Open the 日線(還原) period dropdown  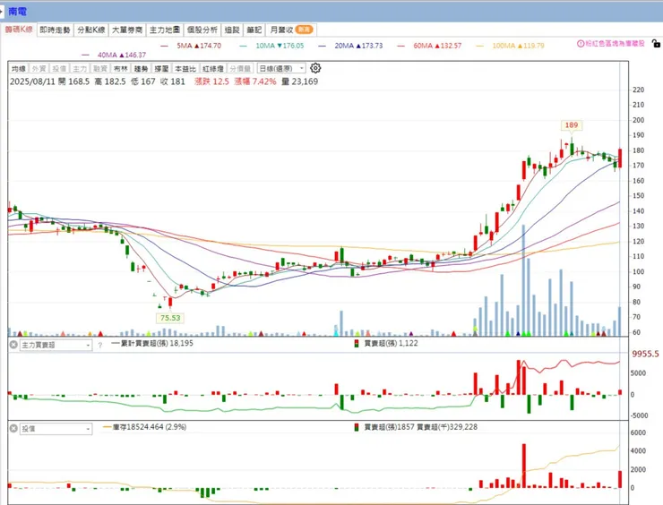[281, 68]
